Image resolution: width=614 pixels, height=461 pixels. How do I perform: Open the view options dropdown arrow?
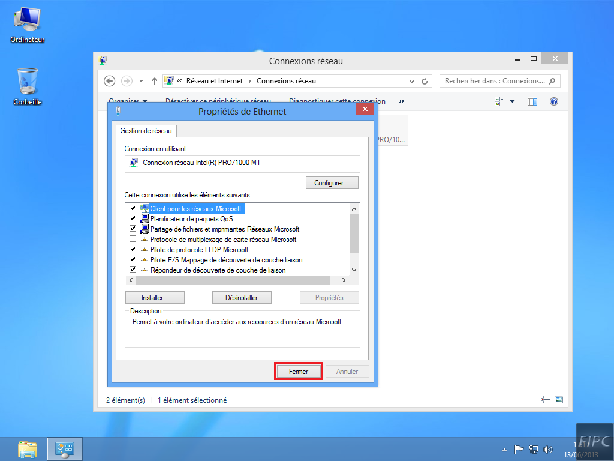(x=512, y=101)
